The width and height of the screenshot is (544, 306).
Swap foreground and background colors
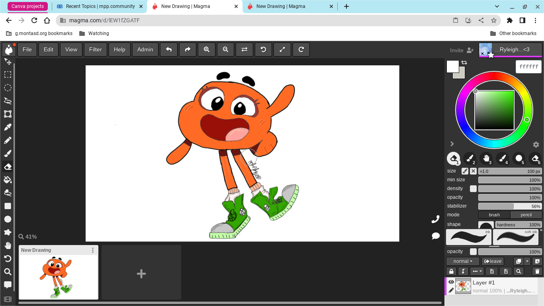[464, 63]
